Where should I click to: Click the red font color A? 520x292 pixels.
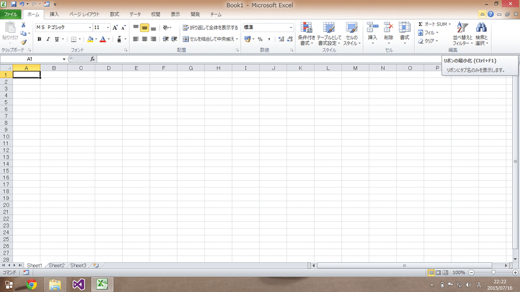click(103, 39)
